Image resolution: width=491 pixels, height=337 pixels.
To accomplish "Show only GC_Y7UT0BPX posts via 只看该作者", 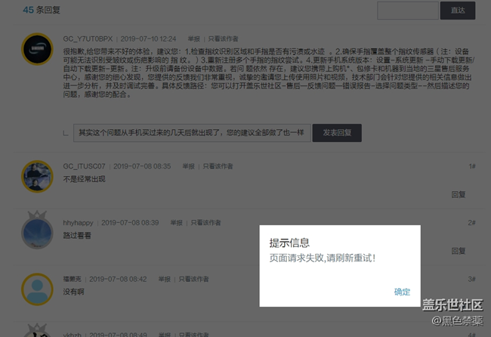I will [224, 39].
